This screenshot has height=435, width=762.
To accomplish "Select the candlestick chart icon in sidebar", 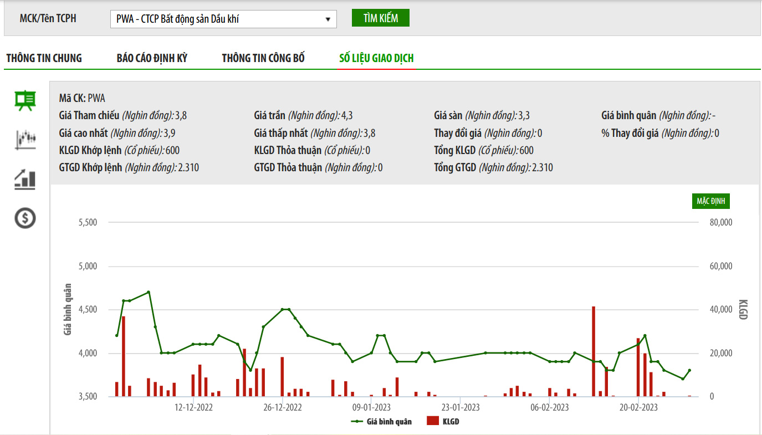I will click(25, 139).
